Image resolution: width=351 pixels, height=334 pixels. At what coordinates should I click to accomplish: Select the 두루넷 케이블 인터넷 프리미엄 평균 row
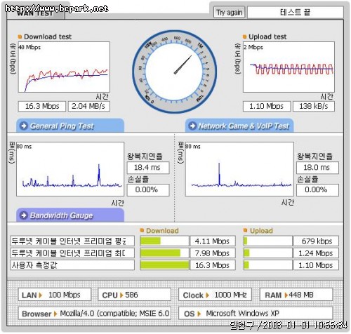coord(72,241)
